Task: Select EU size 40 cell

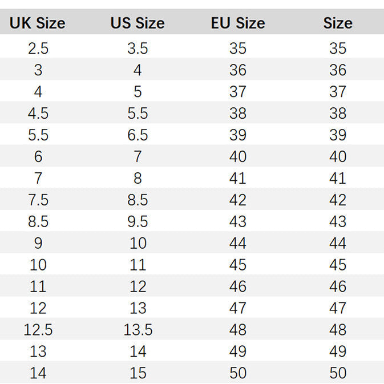Action: click(238, 156)
